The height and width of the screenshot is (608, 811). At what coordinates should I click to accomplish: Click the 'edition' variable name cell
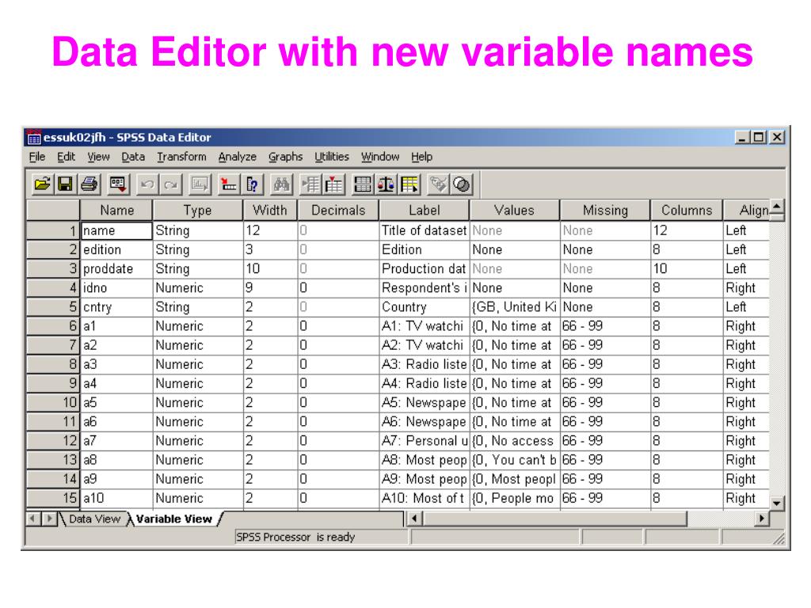[116, 249]
